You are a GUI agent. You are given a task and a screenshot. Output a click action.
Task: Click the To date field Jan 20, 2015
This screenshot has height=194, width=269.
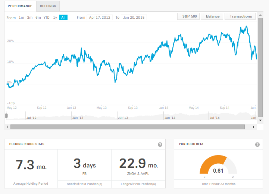[134, 18]
